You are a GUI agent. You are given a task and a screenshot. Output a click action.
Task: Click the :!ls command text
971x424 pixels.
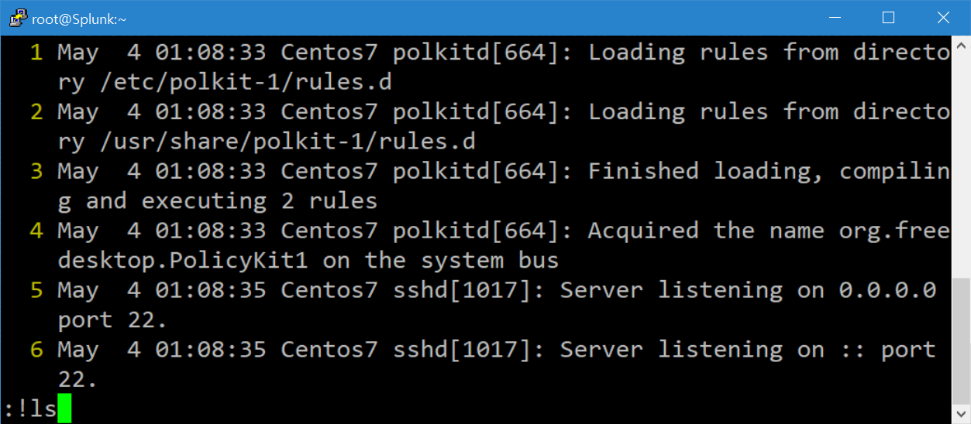pos(30,409)
